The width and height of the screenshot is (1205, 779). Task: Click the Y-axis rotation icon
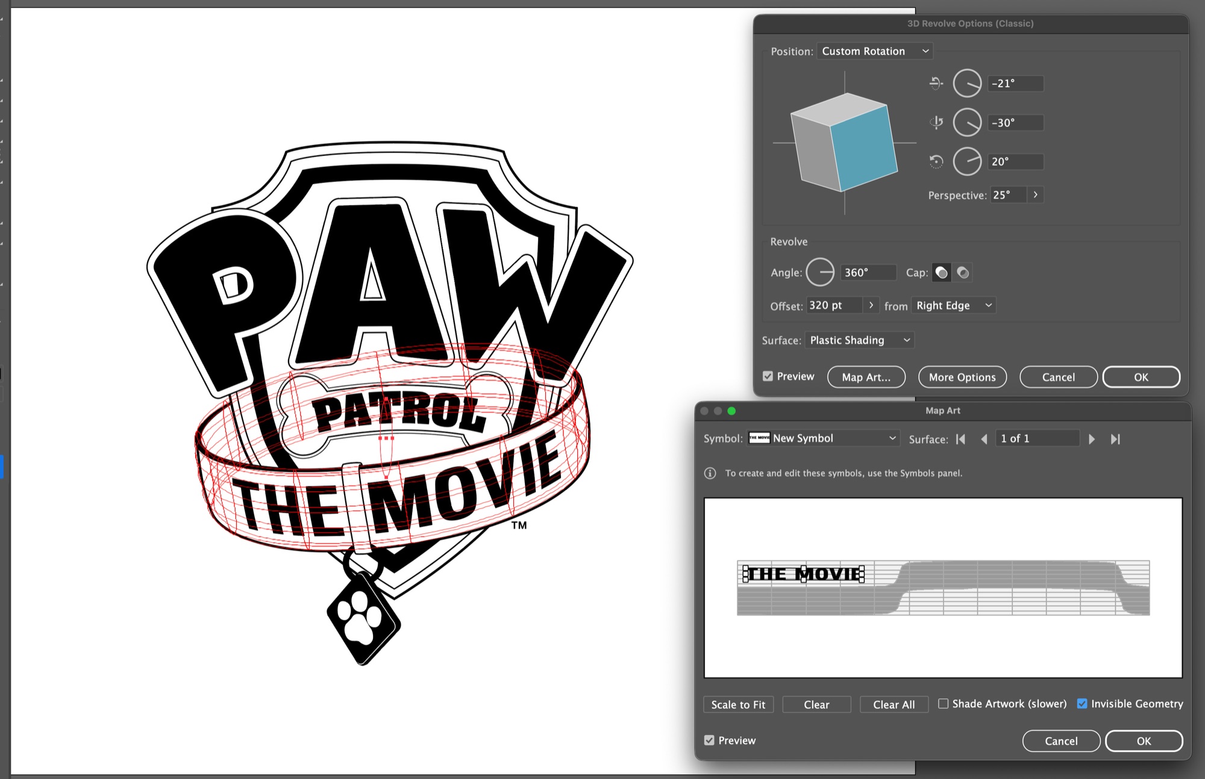point(936,122)
